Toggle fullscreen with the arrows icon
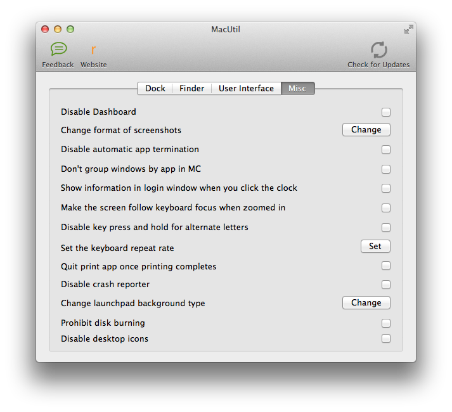 coord(408,29)
